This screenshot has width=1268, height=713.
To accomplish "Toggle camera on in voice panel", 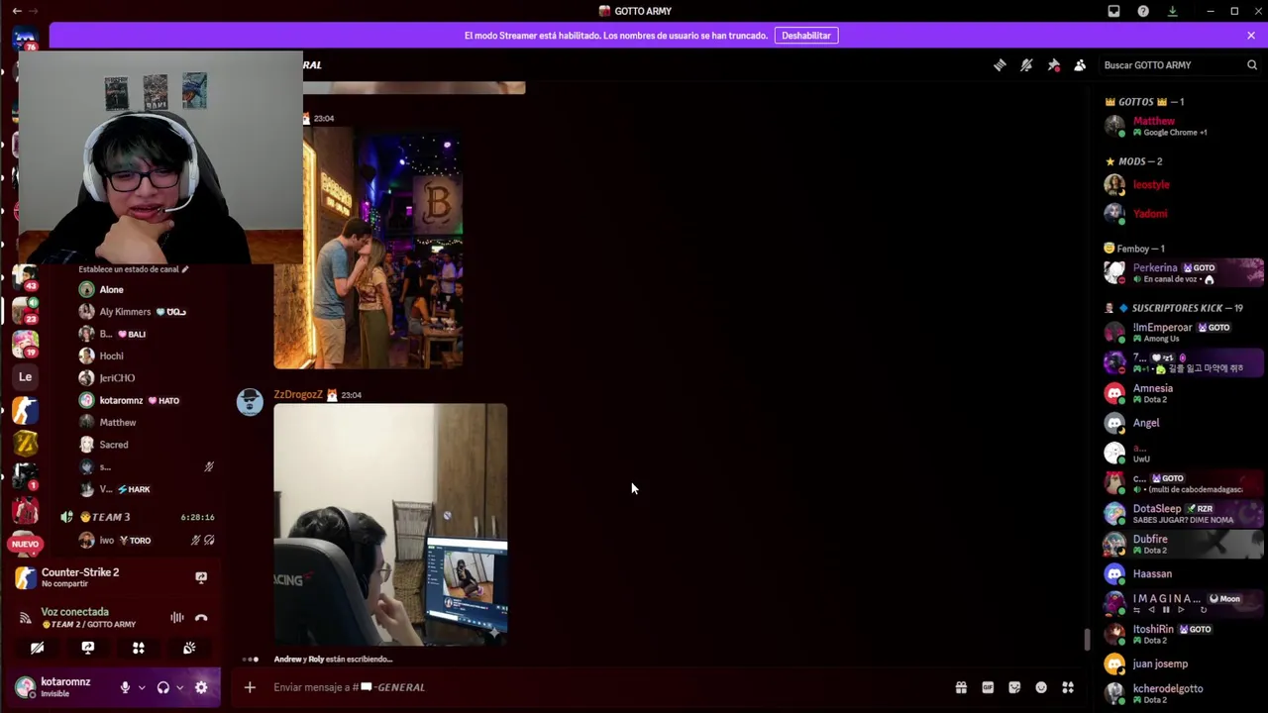I will 37,648.
